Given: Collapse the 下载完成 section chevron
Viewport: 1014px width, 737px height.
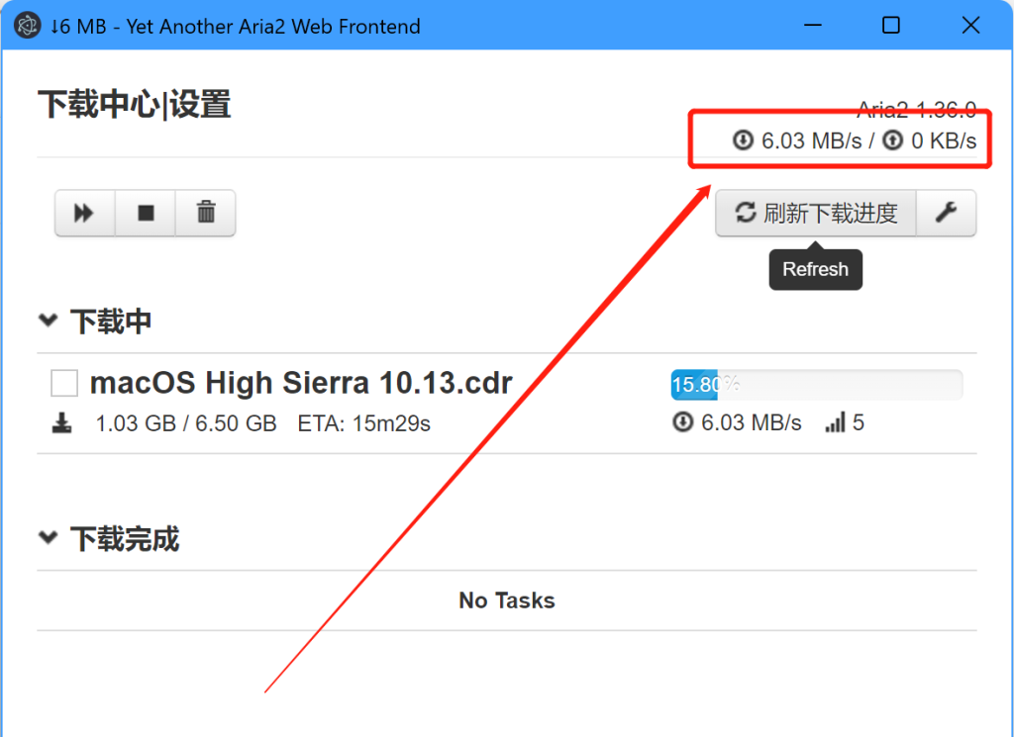Looking at the screenshot, I should tap(49, 537).
